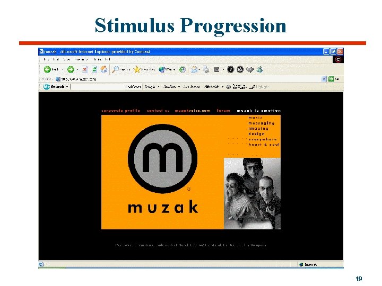This screenshot has height=286, width=382.
Task: Select the everywhere menu item
Action: coord(263,139)
